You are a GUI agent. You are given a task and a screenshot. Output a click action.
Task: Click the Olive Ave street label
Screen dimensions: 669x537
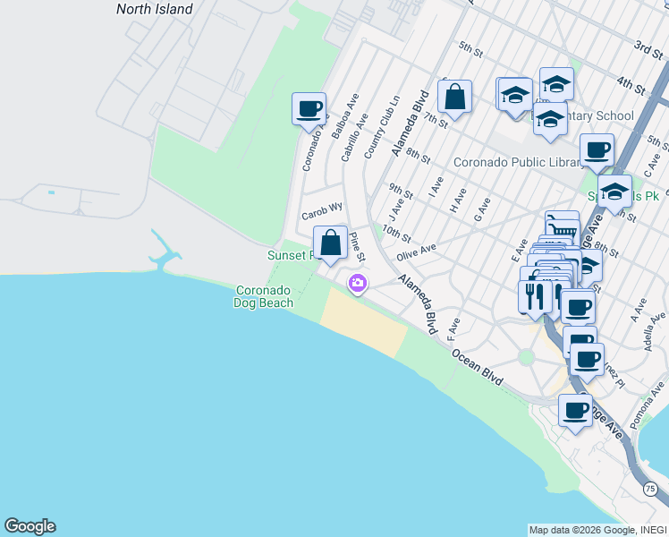tap(416, 252)
